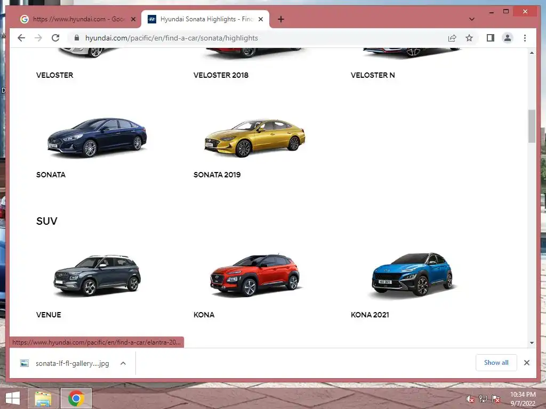546x409 pixels.
Task: Click the scrollbar up arrow
Action: (532, 53)
